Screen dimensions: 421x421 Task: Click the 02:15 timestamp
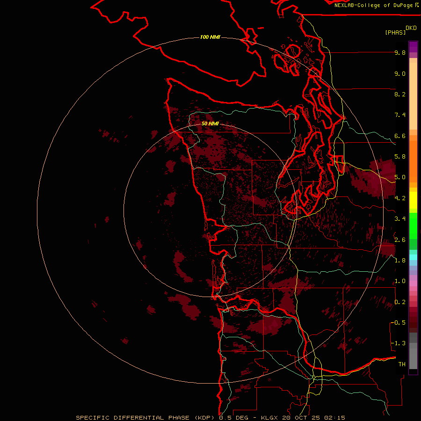click(x=334, y=418)
